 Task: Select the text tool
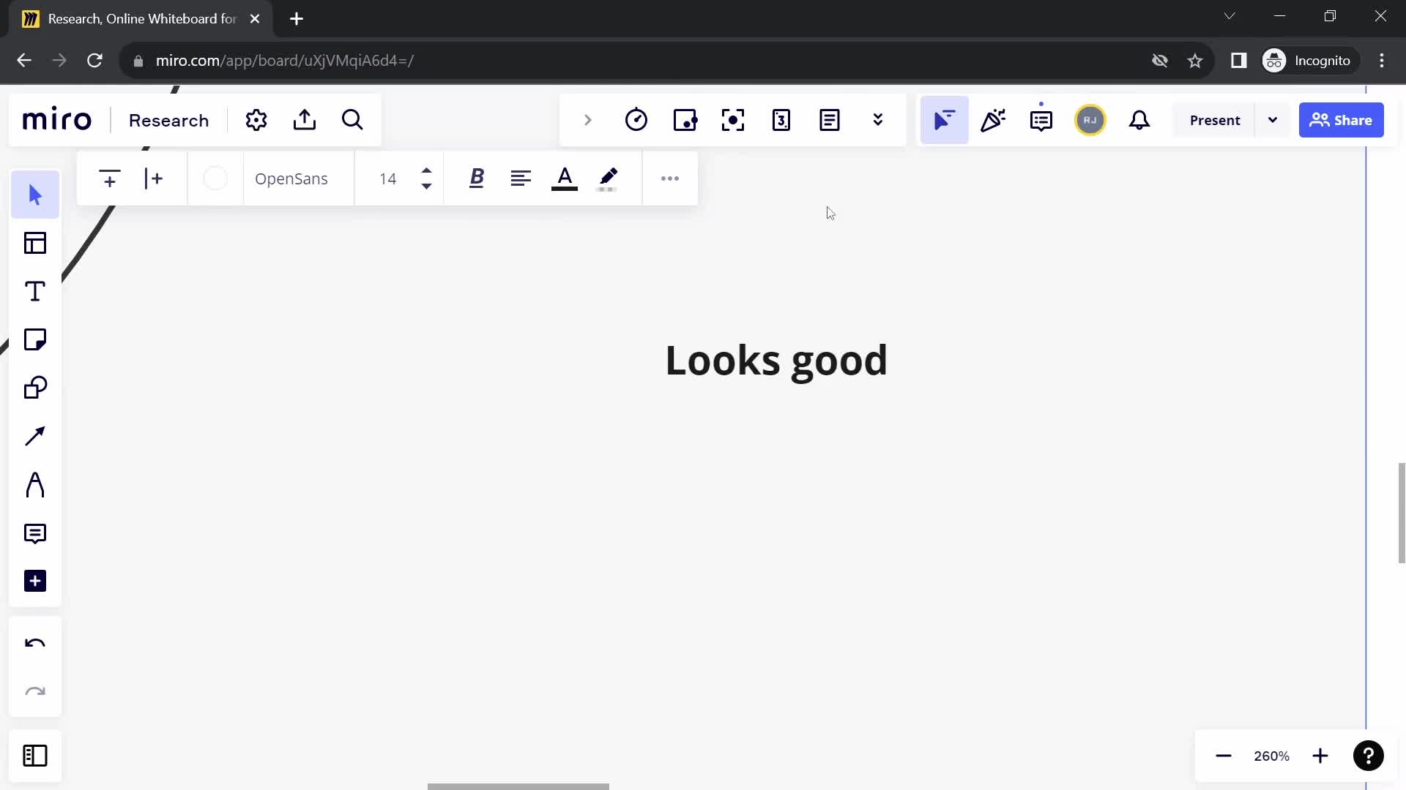(34, 293)
